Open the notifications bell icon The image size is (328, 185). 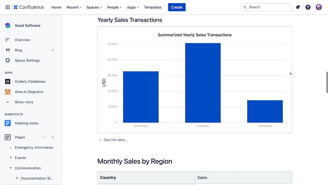[x=298, y=7]
